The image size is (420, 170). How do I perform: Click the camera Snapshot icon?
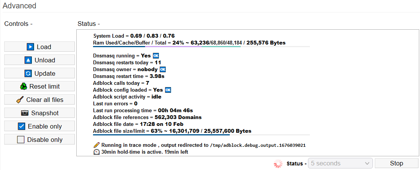click(x=25, y=113)
